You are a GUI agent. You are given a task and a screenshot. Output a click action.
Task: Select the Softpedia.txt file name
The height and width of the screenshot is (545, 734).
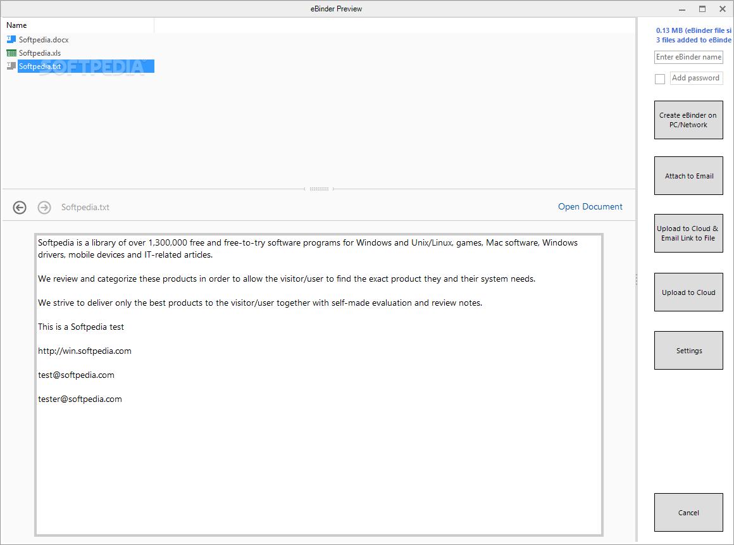click(40, 66)
